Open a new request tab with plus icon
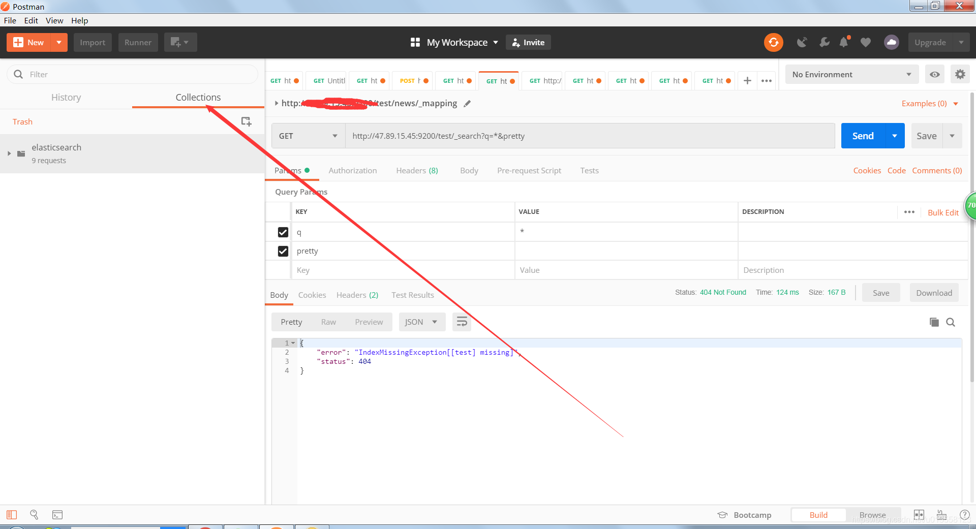The width and height of the screenshot is (976, 529). click(x=747, y=80)
